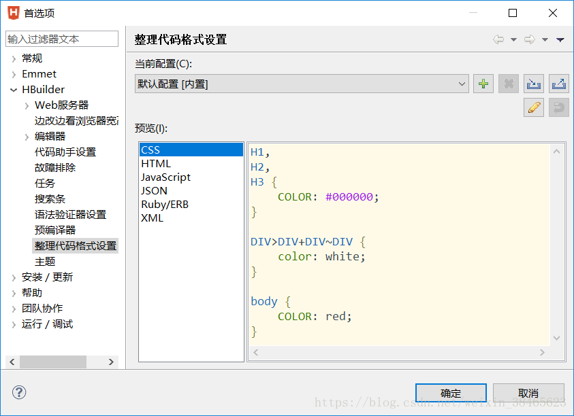Select HTML in the preview list
574x416 pixels.
[x=191, y=163]
